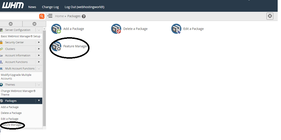The image size is (281, 140).
Task: Toggle the sidebar collapse hamburger icon
Action: coord(50,16)
